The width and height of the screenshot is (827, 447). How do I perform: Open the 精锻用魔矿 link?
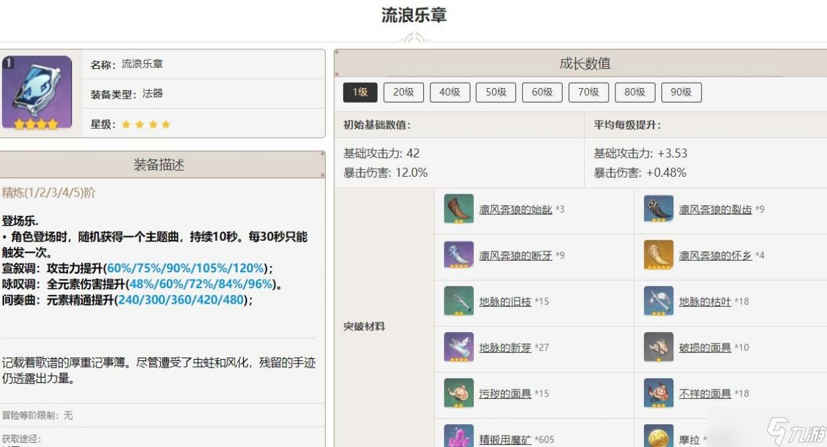[x=505, y=440]
